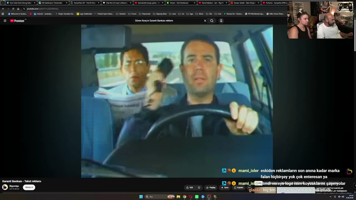Switch to Stream - Kick Dashboard tab
Image resolution: width=356 pixels, height=200 pixels.
point(181,3)
